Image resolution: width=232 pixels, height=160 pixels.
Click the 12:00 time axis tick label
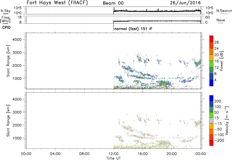pyautogui.click(x=113, y=154)
